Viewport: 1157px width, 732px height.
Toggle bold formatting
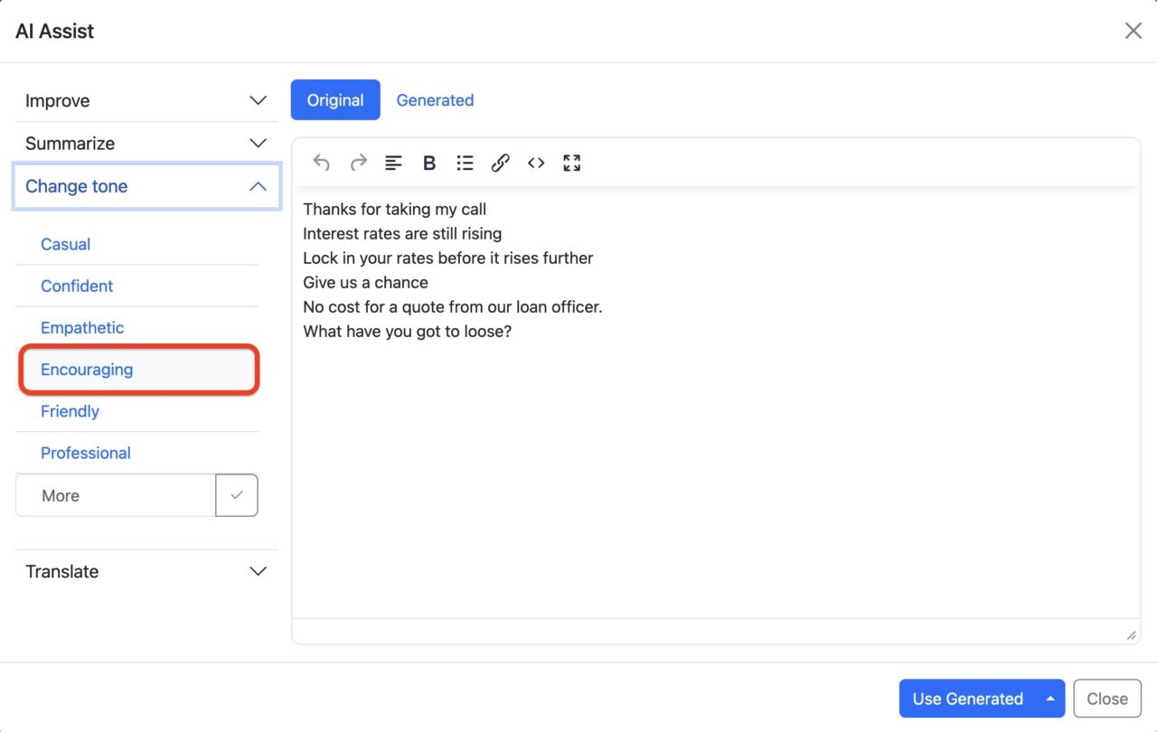click(x=429, y=163)
